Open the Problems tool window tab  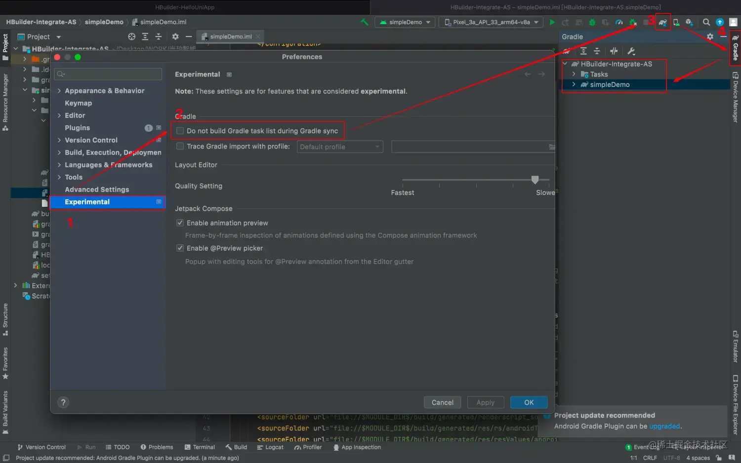157,447
